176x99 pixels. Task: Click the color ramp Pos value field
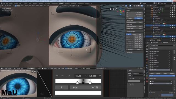pyautogui.click(x=86, y=87)
